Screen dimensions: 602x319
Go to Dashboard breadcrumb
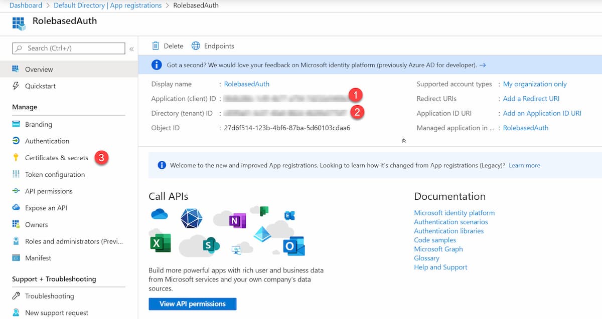(x=26, y=5)
